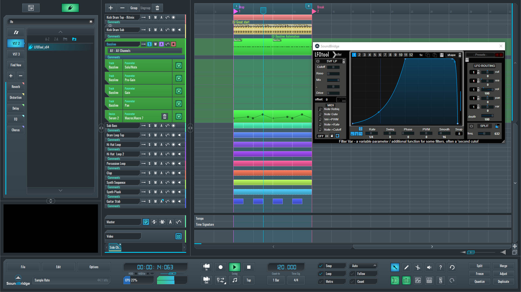
Task: Toggle the Loop checkbox
Action: click(321, 274)
